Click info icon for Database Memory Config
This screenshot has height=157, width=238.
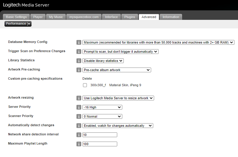(x=79, y=42)
